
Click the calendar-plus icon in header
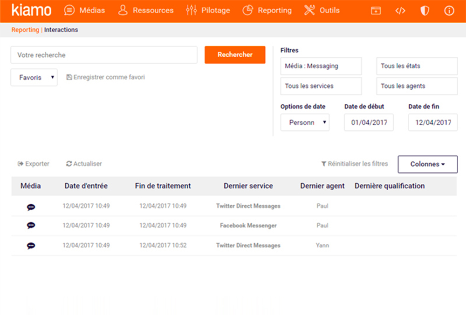[376, 11]
